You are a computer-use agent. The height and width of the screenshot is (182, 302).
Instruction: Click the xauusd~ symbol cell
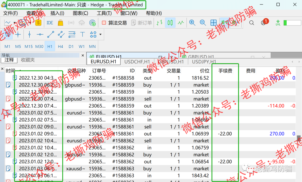[x=75, y=169]
